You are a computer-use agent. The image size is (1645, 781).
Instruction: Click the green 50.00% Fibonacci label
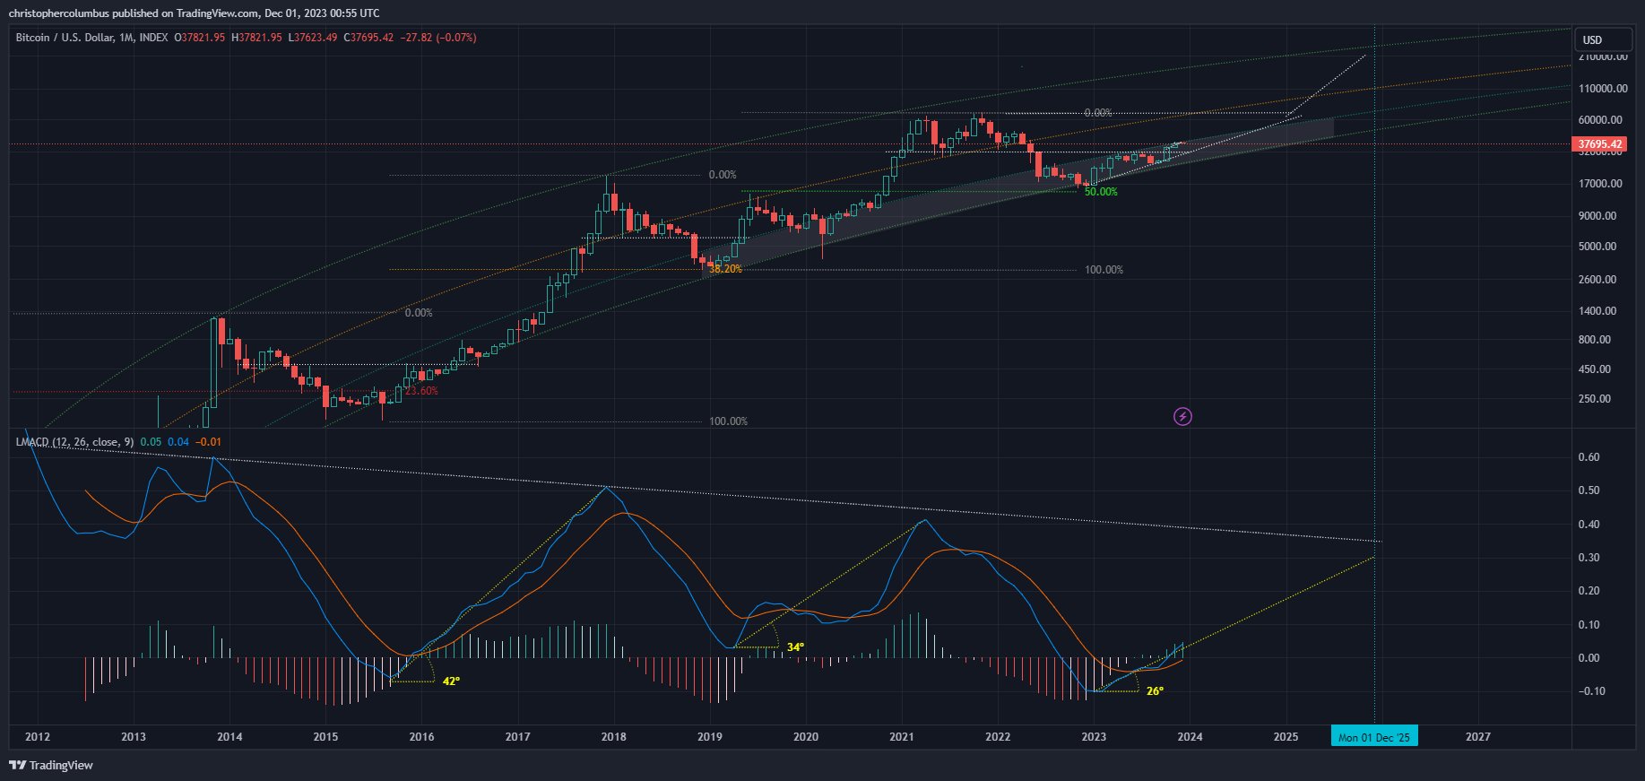1101,192
